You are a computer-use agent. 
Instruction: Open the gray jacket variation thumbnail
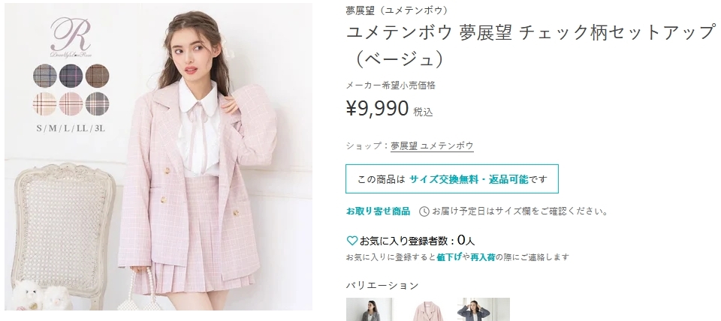[370, 310]
